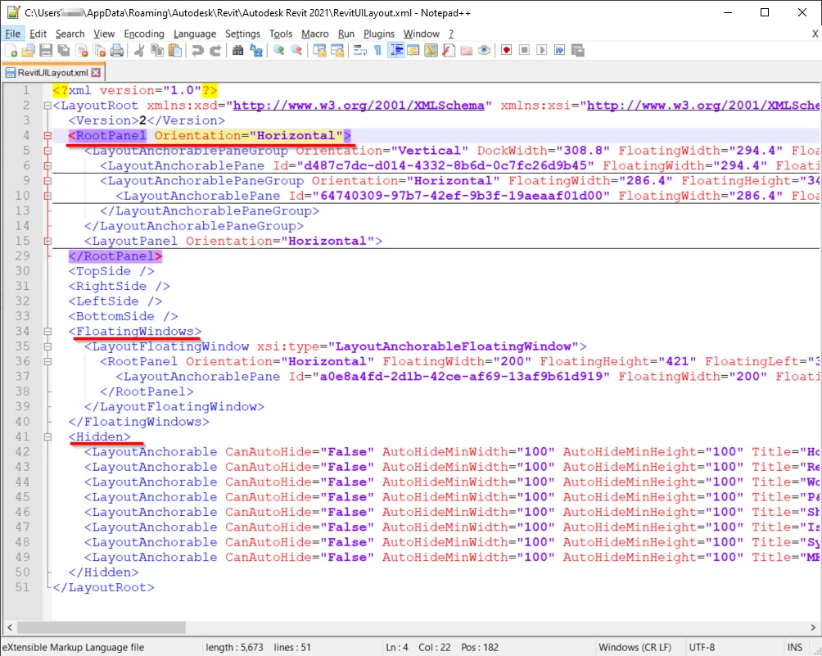Collapse the FloatingWindows fold on line 34
This screenshot has width=822, height=656.
pyautogui.click(x=47, y=332)
